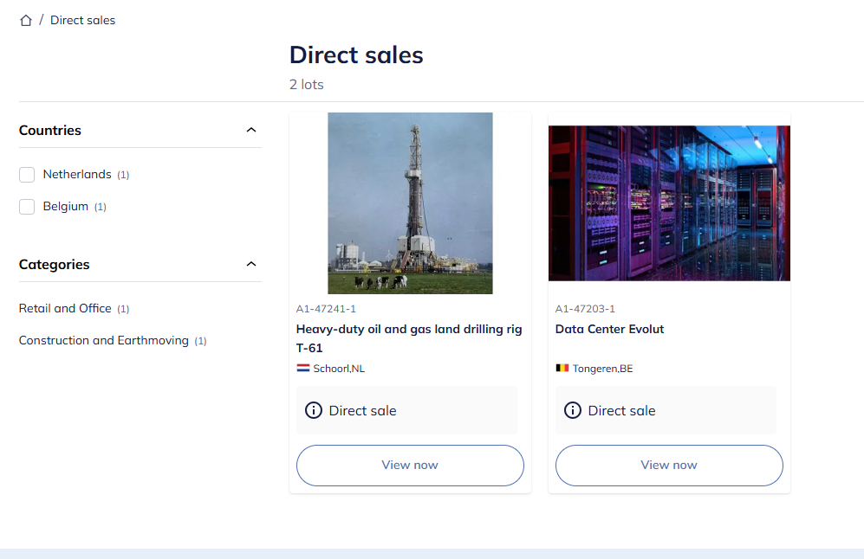
Task: Collapse the Countries filter section
Action: pyautogui.click(x=251, y=130)
